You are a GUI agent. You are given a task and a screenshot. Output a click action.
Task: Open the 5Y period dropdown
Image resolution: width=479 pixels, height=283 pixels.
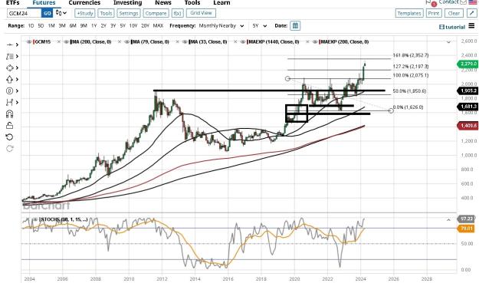tap(260, 26)
